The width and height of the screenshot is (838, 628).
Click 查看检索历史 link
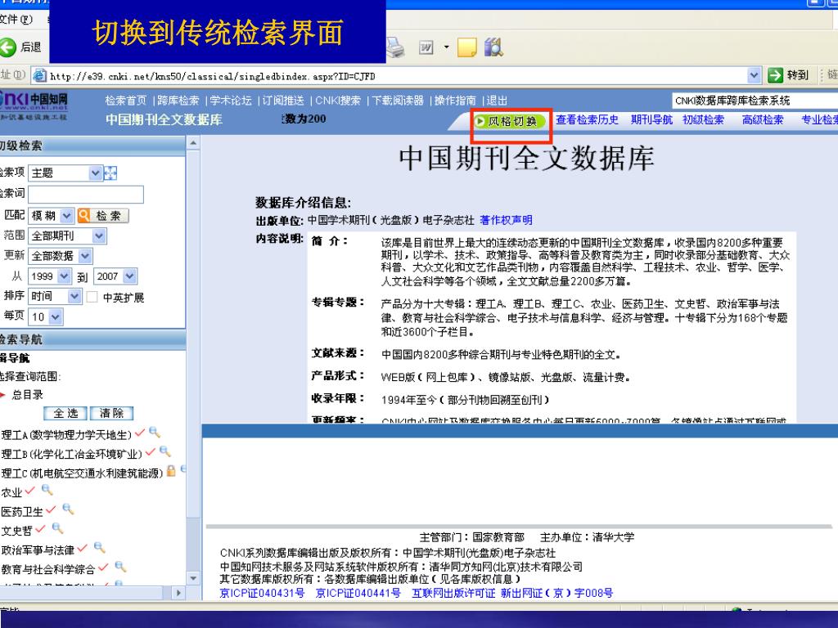(587, 119)
